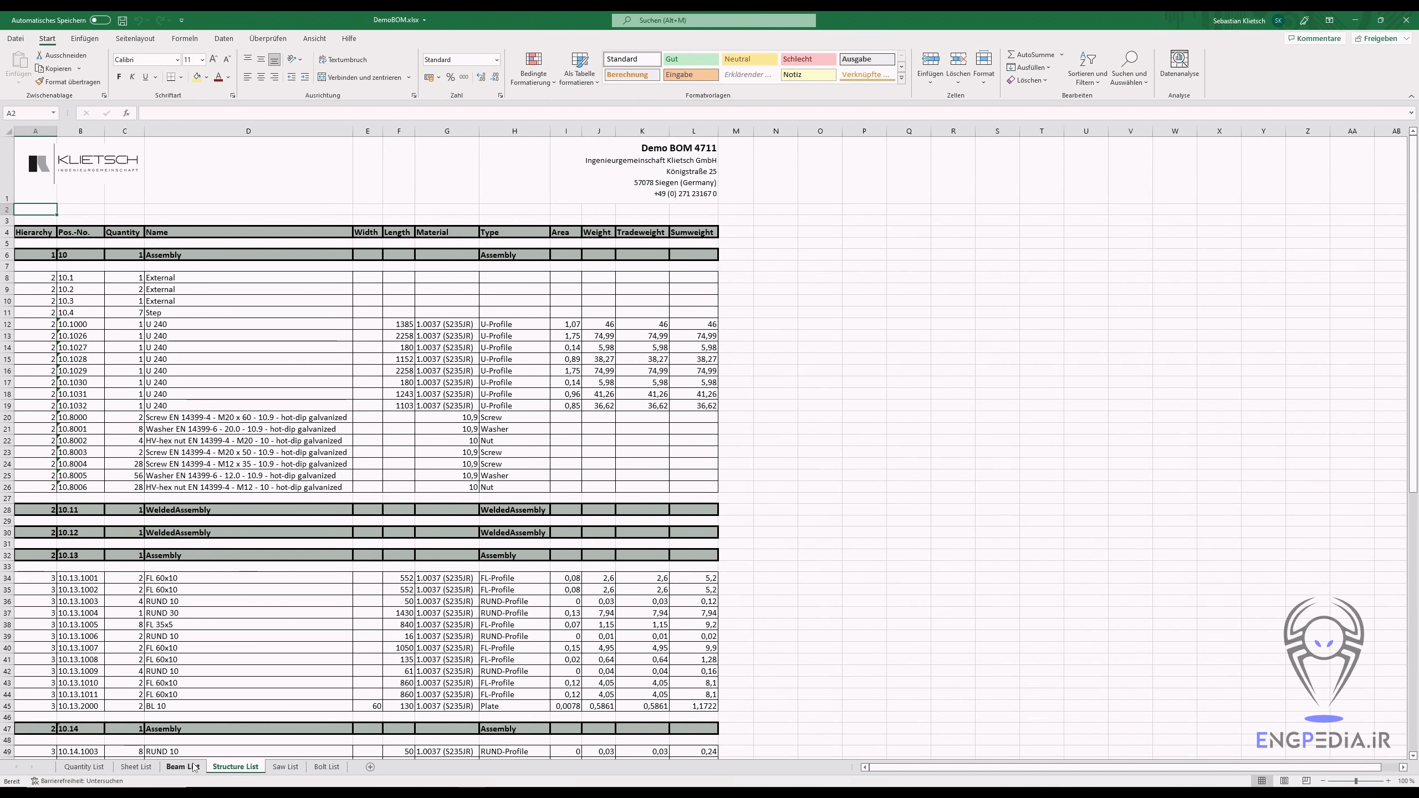
Task: Expand cell styles gallery arrow
Action: (902, 78)
